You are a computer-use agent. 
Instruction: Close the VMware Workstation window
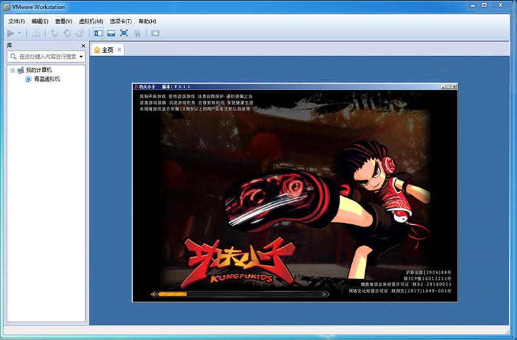tap(500, 5)
